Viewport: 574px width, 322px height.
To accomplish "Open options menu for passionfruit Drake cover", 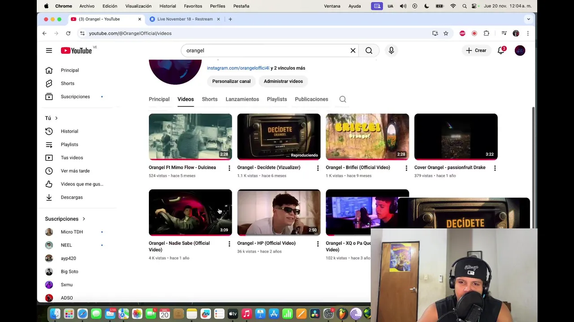I will click(x=495, y=168).
